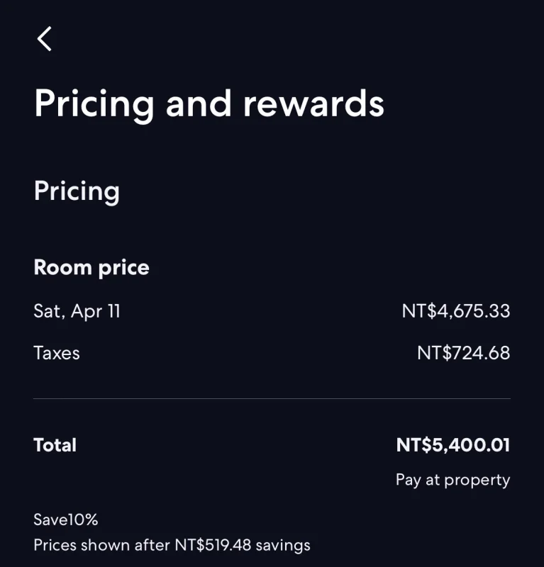This screenshot has height=567, width=544.
Task: Click the word "rewards" in the title
Action: (313, 103)
